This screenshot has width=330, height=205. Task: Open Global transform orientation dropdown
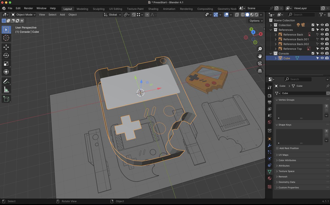point(112,15)
